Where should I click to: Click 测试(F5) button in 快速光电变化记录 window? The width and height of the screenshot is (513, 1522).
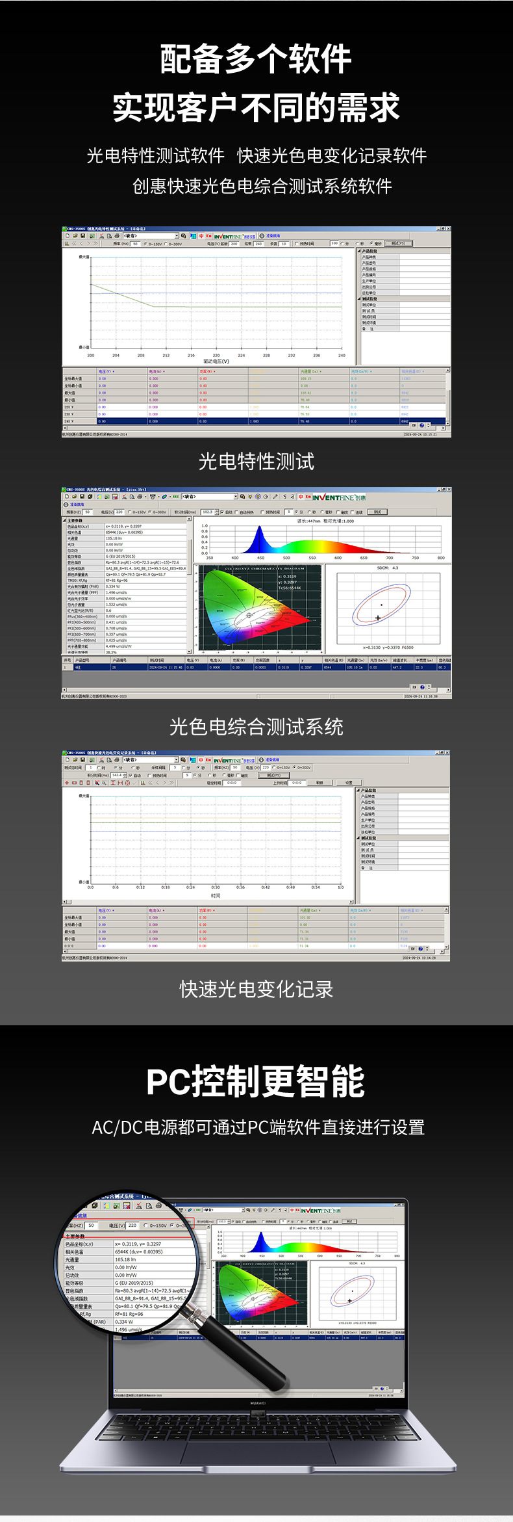click(274, 774)
